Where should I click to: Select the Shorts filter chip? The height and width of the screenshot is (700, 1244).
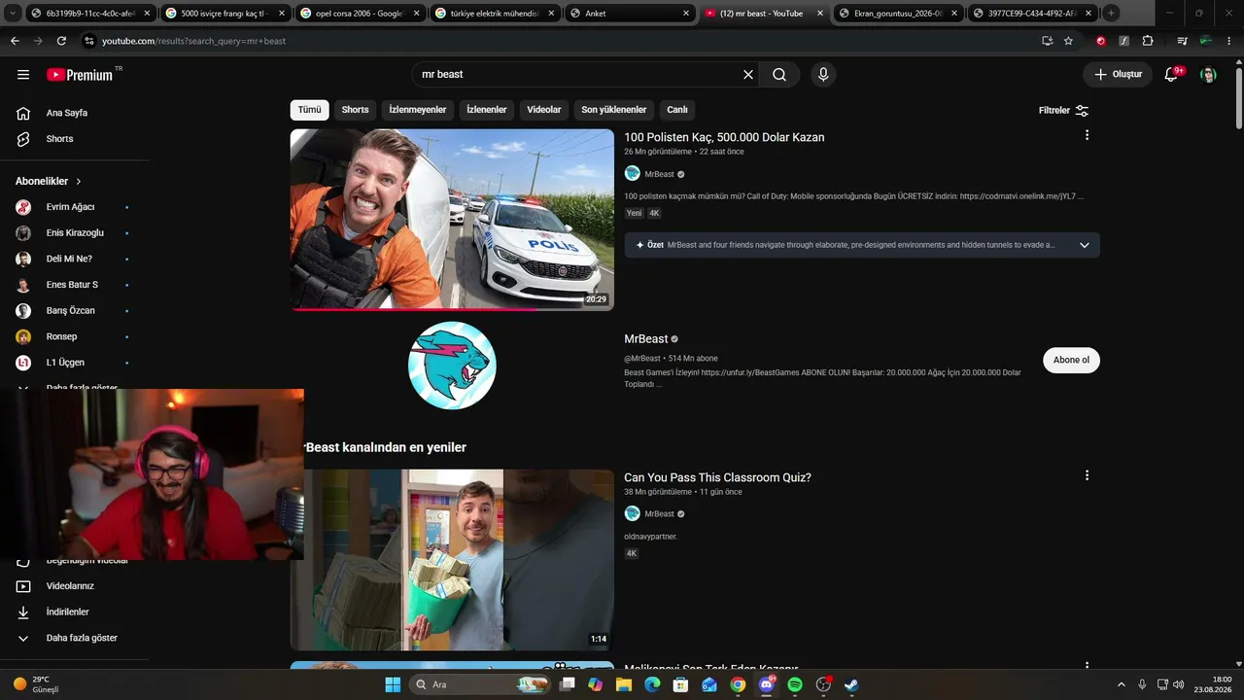pyautogui.click(x=355, y=110)
